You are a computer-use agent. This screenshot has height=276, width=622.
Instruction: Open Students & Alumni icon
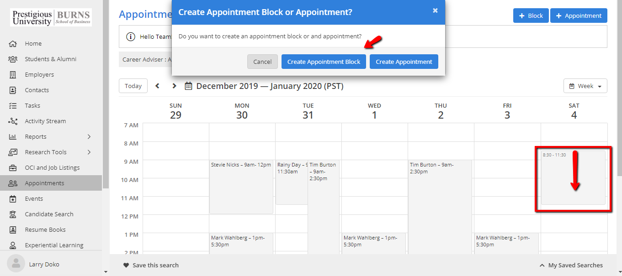click(13, 59)
